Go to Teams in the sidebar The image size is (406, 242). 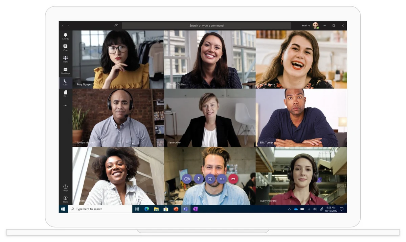(x=65, y=59)
